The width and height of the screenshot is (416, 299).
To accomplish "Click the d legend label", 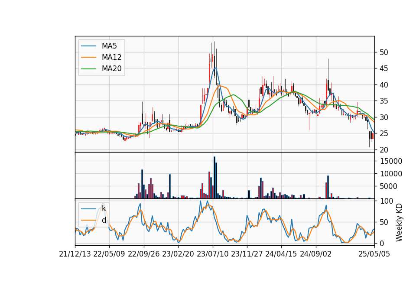I will [104, 220].
